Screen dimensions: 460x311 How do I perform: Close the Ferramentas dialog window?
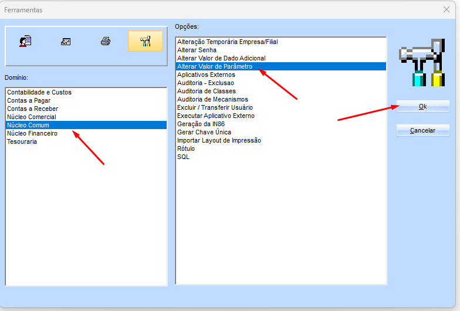pyautogui.click(x=447, y=10)
